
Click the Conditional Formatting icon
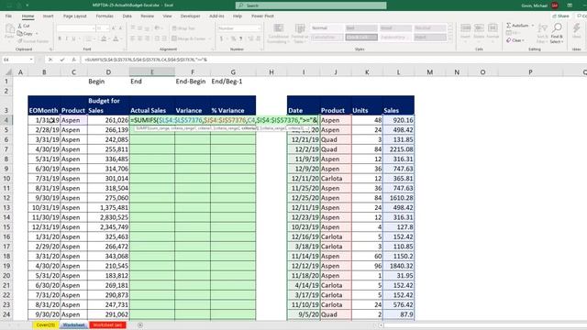tap(279, 28)
